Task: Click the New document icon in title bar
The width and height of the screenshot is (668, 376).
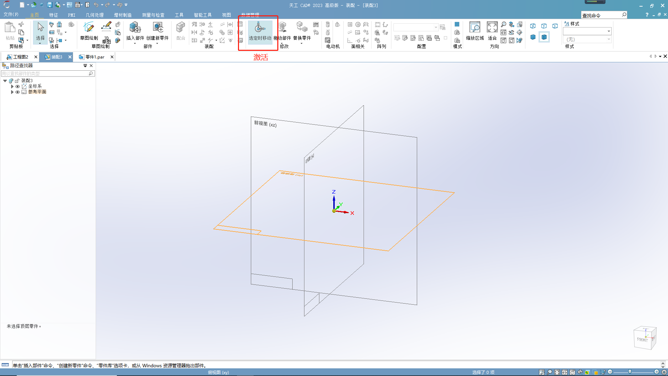Action: coord(22,5)
